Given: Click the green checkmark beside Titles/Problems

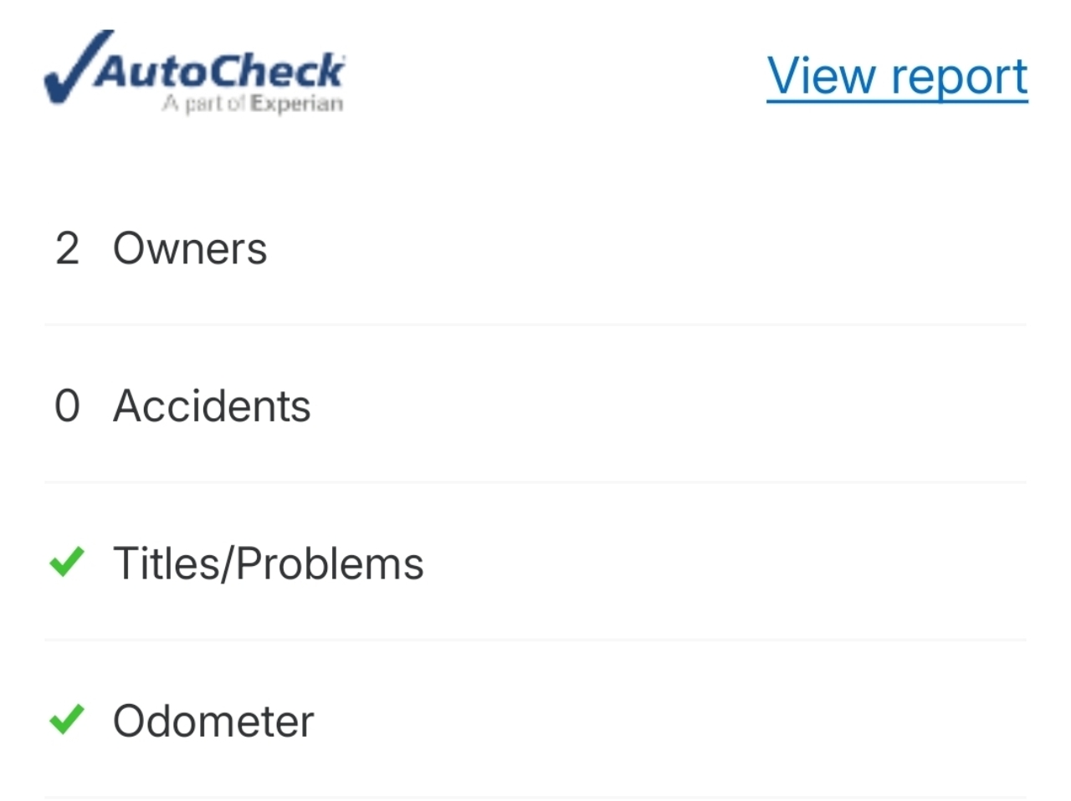Looking at the screenshot, I should [x=67, y=562].
